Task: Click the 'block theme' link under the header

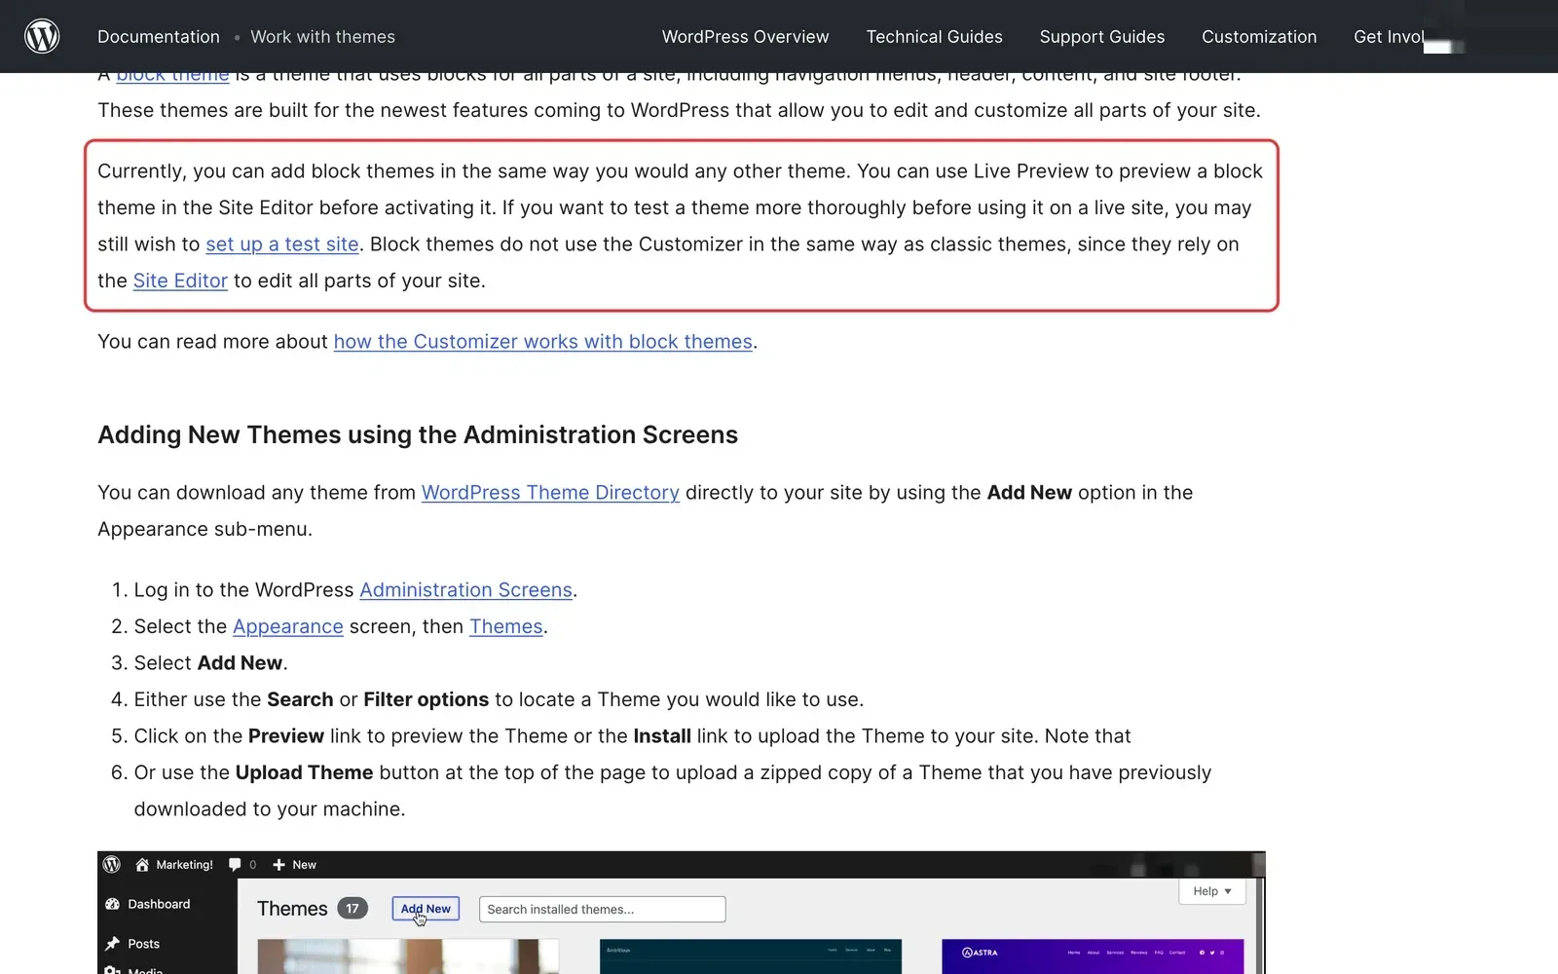Action: (x=172, y=76)
